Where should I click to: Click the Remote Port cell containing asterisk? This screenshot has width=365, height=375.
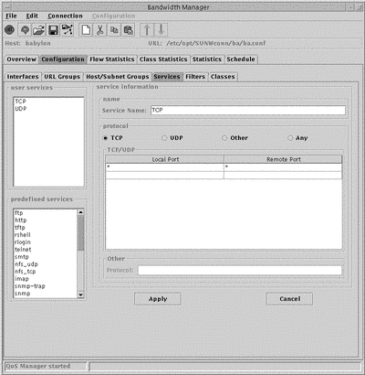(283, 167)
